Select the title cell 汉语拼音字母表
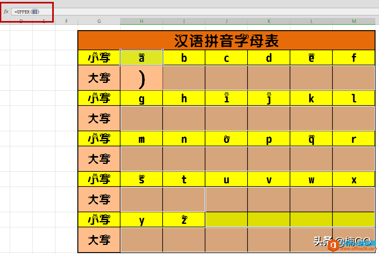This screenshot has height=254, width=379. 226,41
